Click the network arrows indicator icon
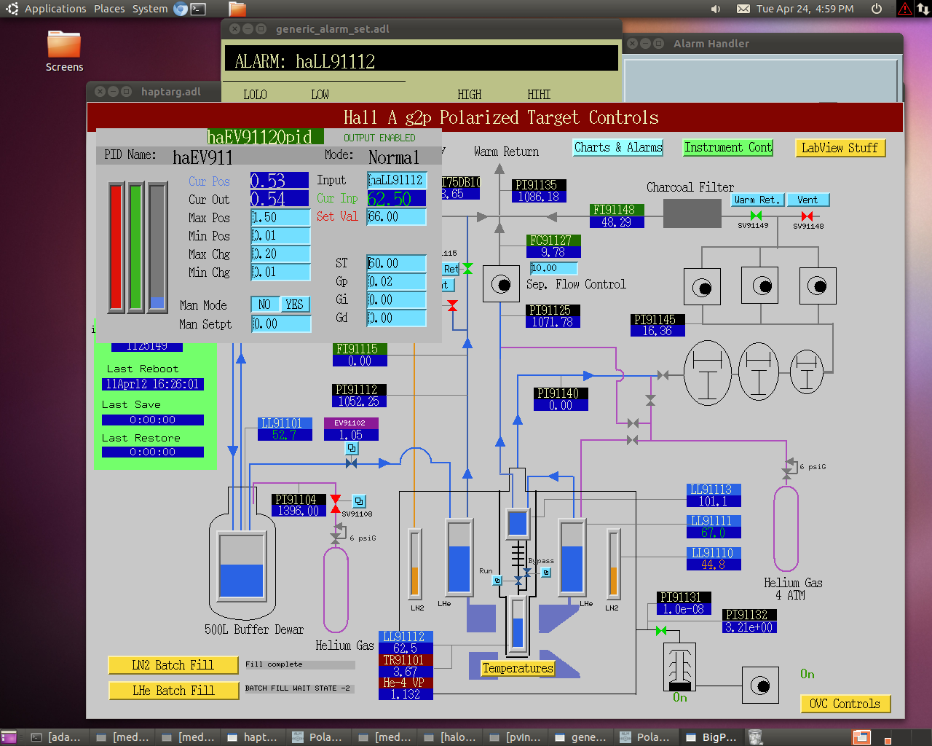 point(923,9)
